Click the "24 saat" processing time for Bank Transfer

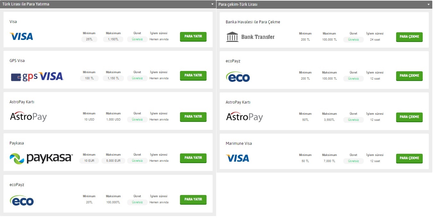375,40
